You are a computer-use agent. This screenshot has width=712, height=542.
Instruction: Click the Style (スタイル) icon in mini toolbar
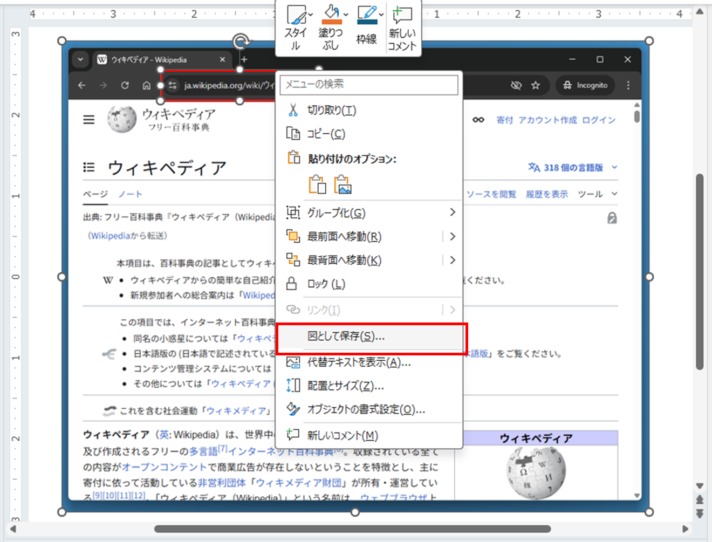(x=295, y=15)
